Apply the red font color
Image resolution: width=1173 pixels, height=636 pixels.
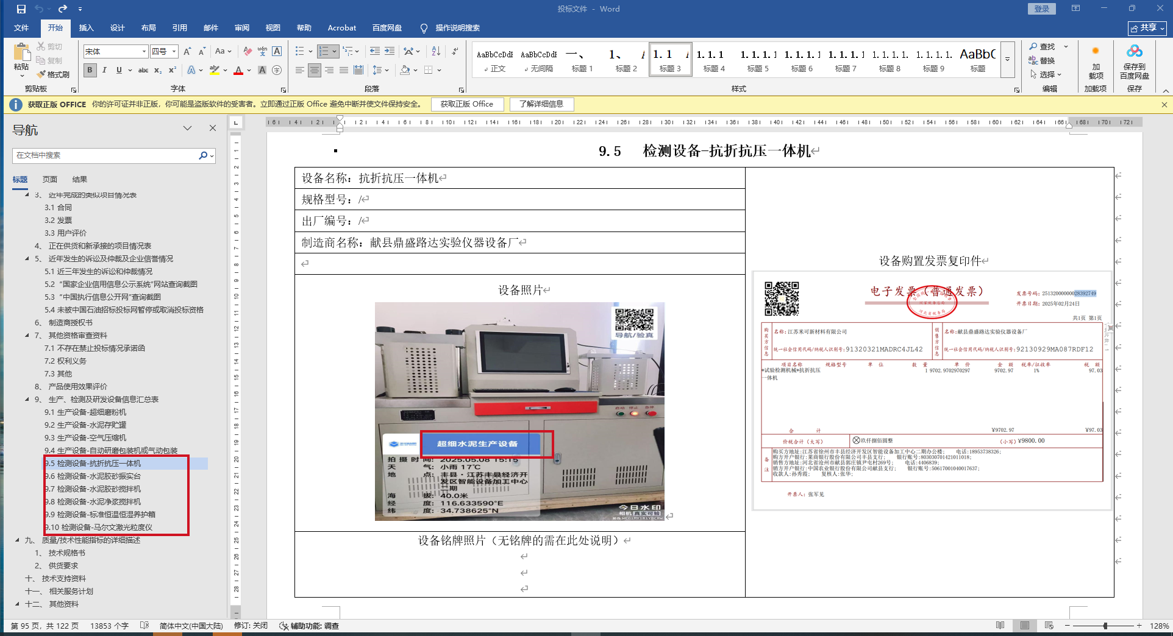(238, 70)
